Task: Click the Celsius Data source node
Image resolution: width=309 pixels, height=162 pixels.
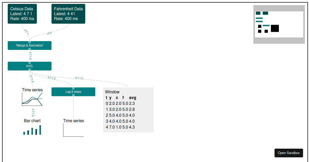Action: (22, 14)
